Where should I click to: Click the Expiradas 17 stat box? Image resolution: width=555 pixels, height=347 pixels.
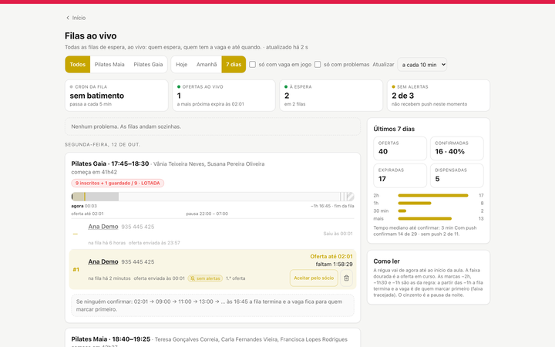pyautogui.click(x=400, y=176)
